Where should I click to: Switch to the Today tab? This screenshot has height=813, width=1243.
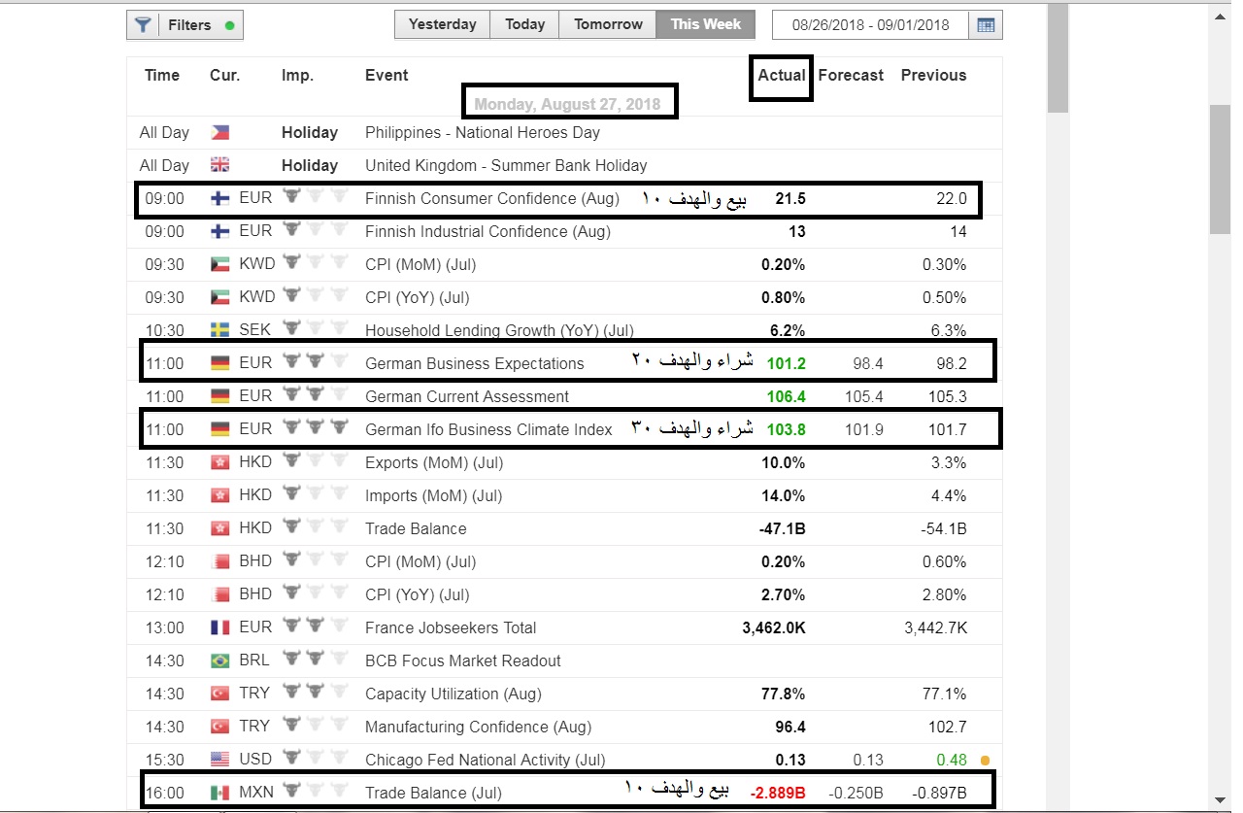tap(524, 24)
